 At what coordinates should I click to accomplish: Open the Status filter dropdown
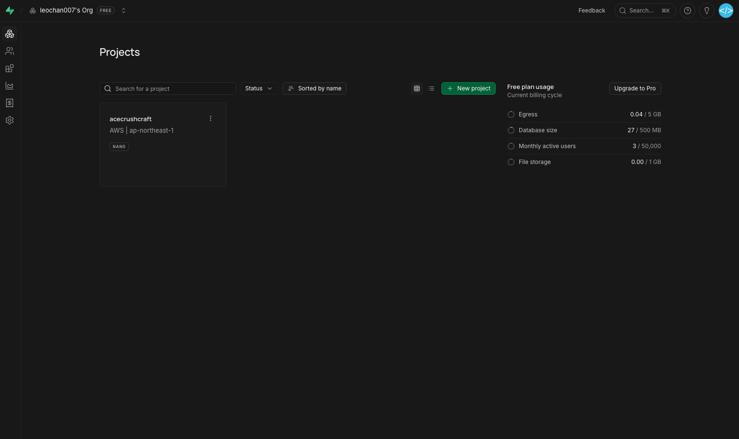259,88
